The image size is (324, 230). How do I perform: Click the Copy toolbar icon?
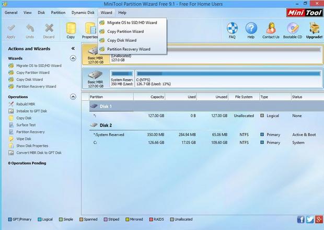71,29
